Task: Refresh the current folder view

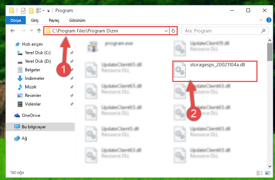Action: click(173, 31)
